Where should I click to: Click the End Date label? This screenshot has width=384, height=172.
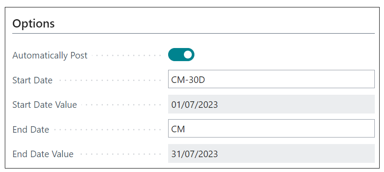tap(31, 130)
